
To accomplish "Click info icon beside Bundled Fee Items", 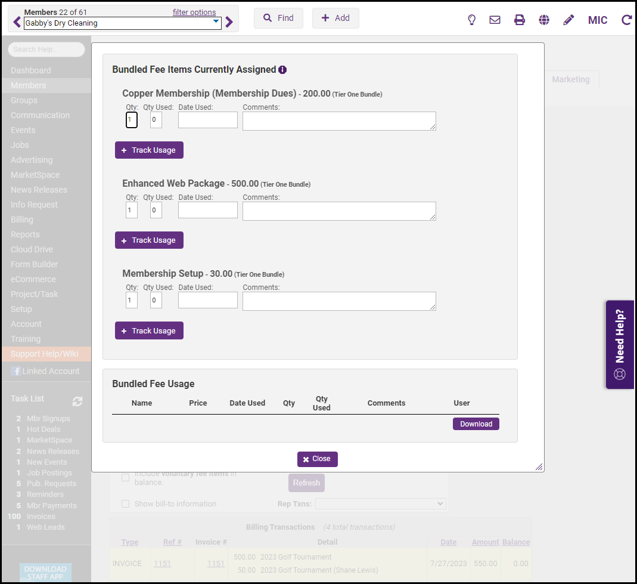I will point(282,70).
